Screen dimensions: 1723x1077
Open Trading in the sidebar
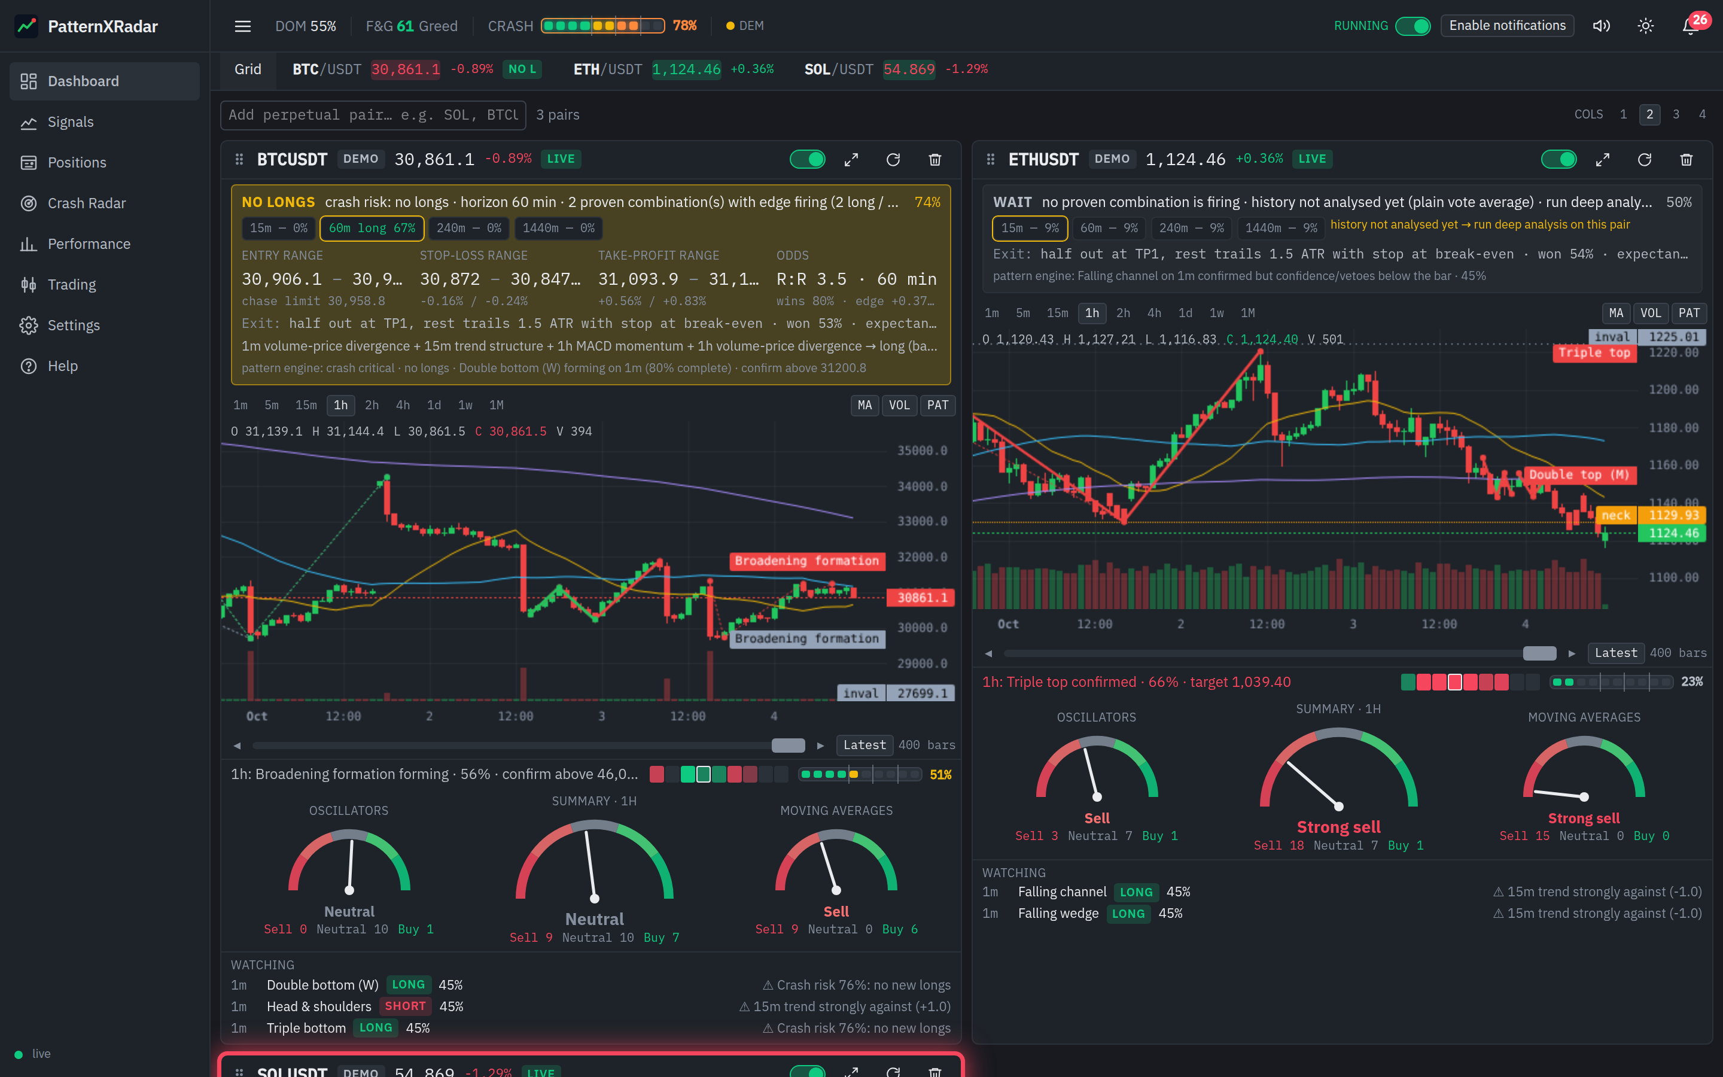pos(105,284)
